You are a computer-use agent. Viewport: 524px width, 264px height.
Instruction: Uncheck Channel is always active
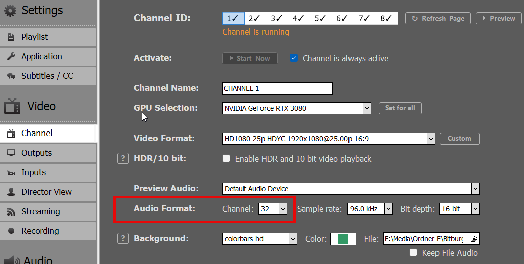coord(293,58)
